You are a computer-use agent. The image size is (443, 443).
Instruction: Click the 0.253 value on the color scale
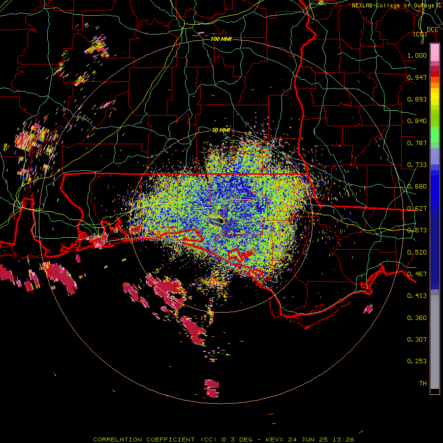tap(417, 361)
